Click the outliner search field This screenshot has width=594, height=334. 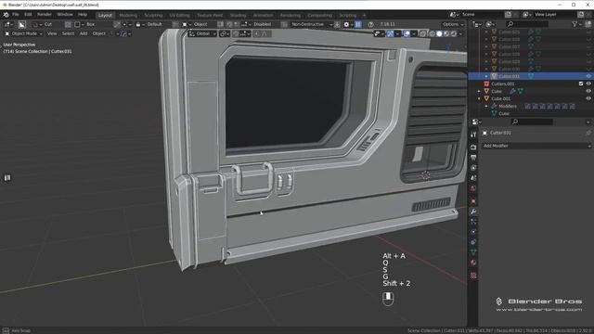pos(527,24)
